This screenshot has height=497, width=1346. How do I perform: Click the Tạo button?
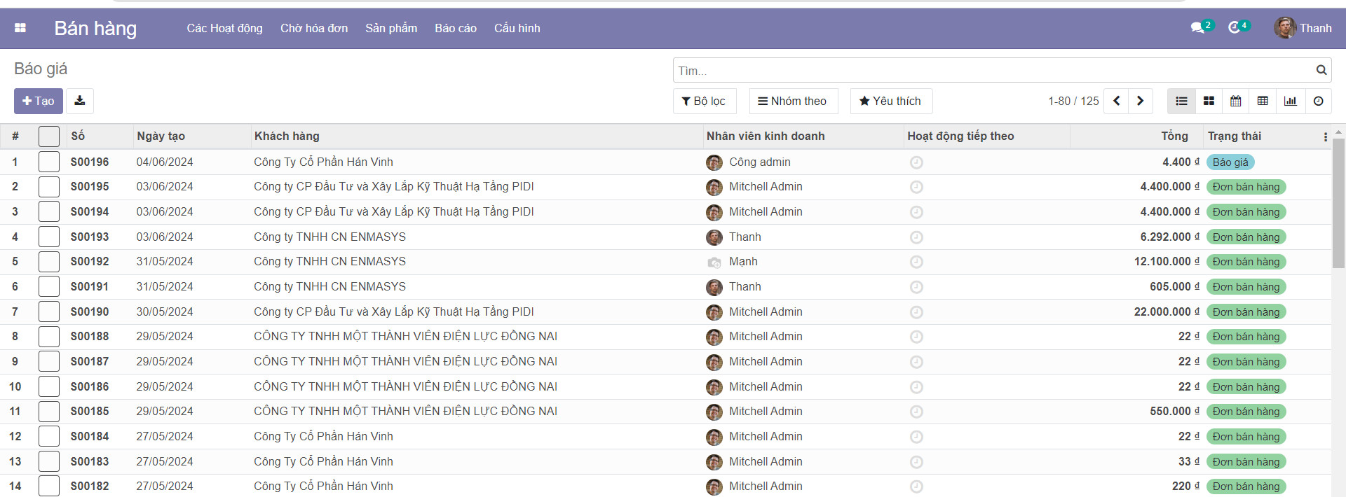pos(39,101)
